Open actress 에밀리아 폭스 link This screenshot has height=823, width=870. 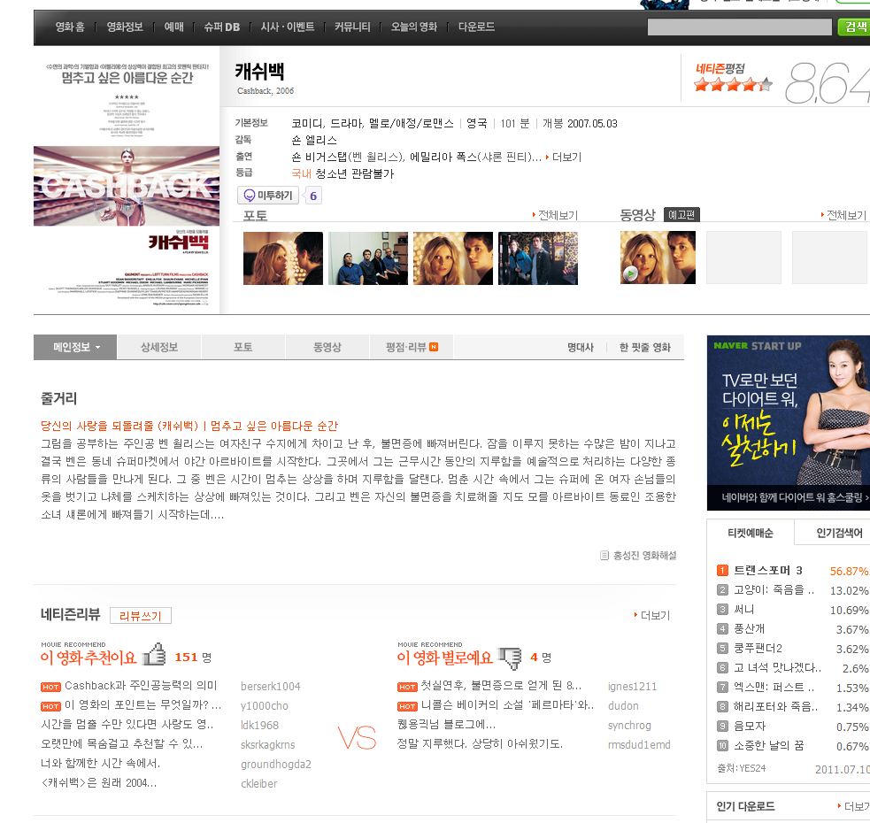click(x=443, y=157)
